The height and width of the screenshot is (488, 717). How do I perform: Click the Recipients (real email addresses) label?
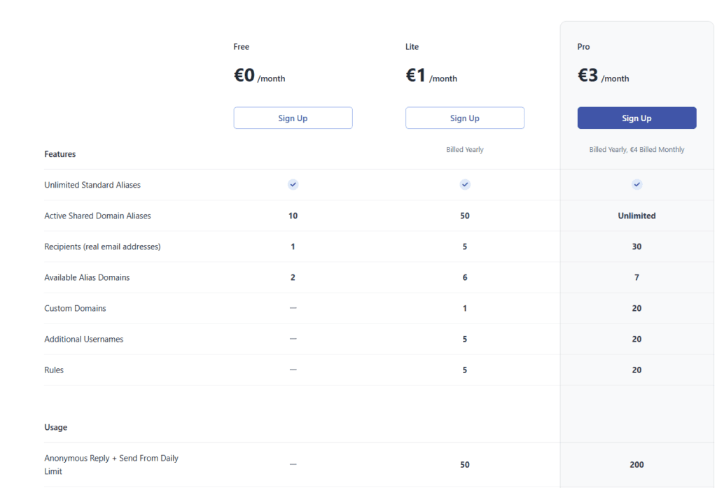point(102,246)
